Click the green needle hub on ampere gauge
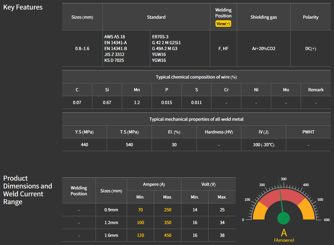The image size is (334, 245). (x=284, y=218)
